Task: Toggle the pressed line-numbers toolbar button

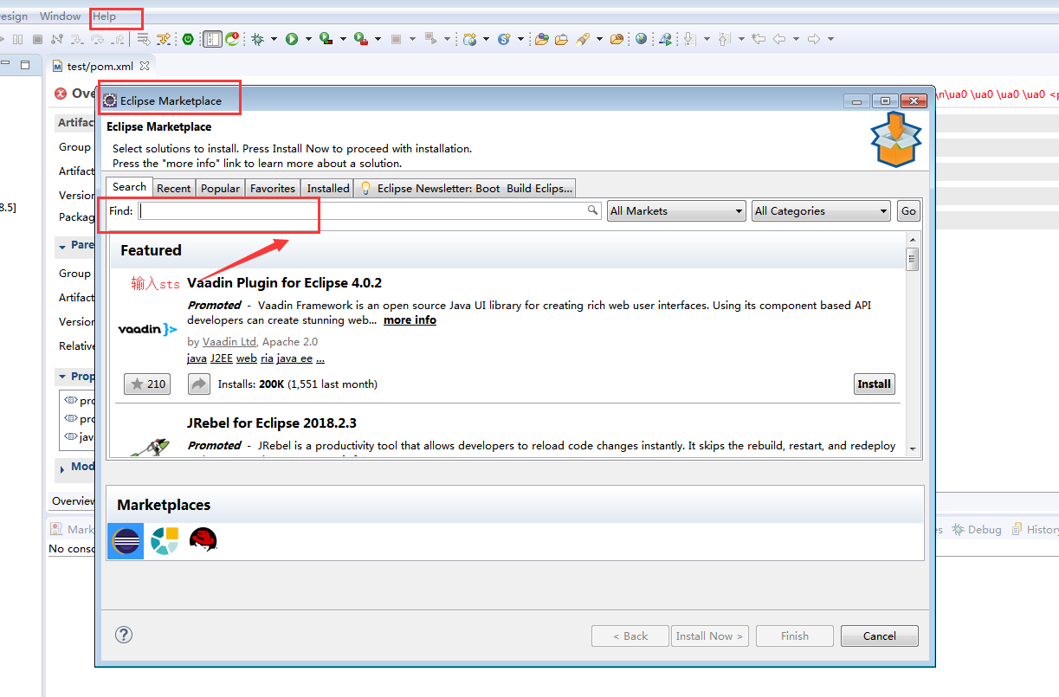Action: 212,39
